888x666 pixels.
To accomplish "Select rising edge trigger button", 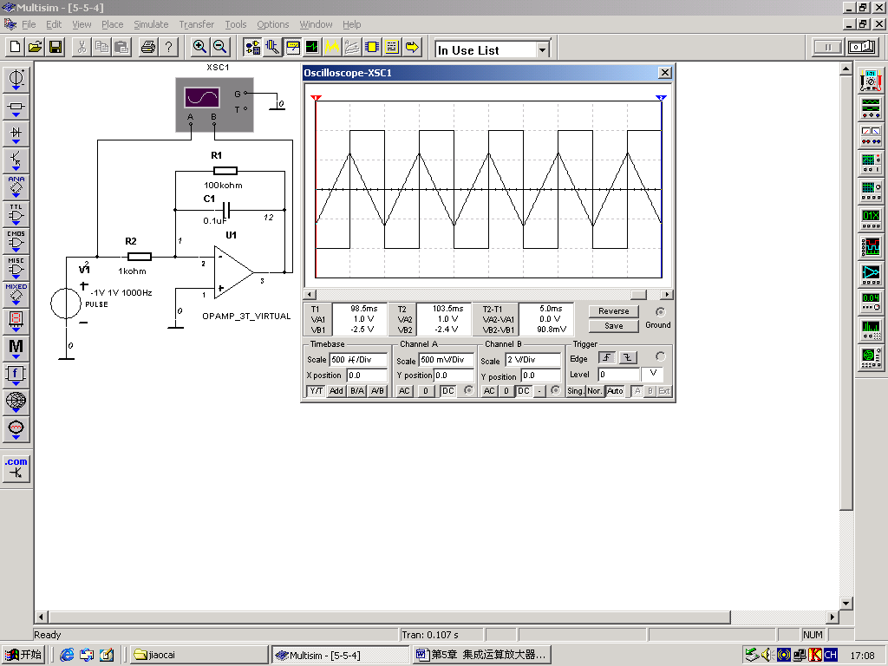I will [607, 357].
